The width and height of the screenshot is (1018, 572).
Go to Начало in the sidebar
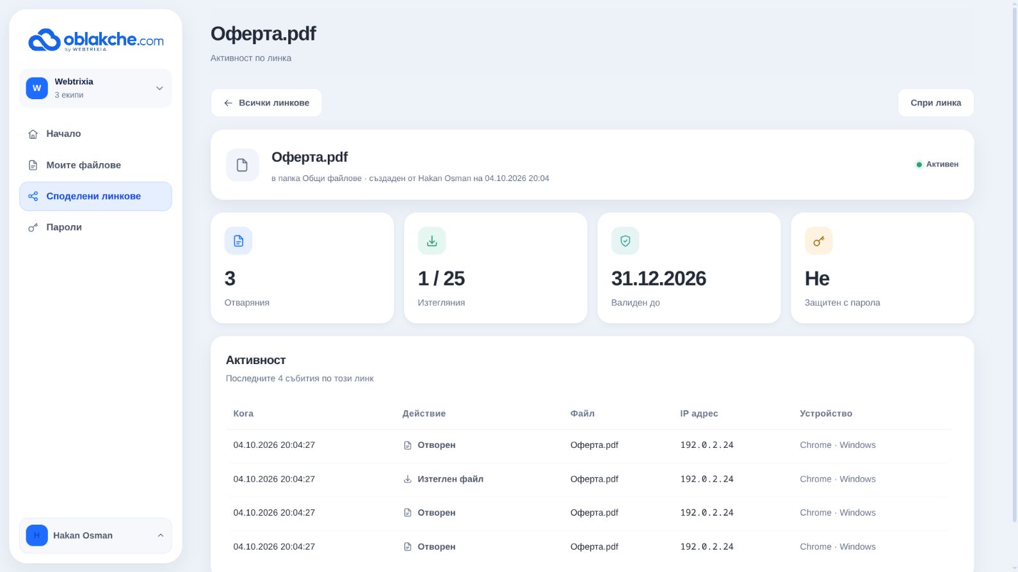pos(95,134)
